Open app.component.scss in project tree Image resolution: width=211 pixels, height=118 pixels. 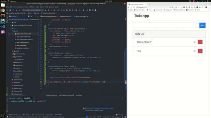(x=24, y=37)
